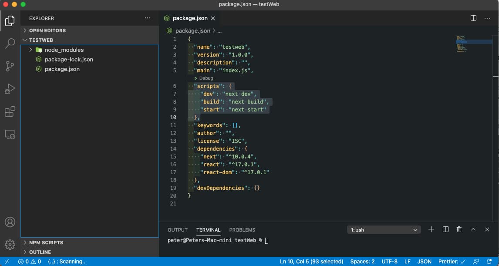Open Explorer views and more actions menu
Image resolution: width=499 pixels, height=266 pixels.
click(x=148, y=18)
